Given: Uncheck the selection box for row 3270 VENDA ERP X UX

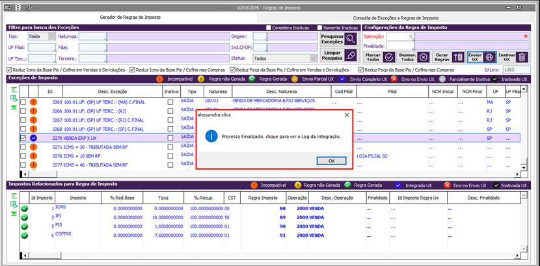Looking at the screenshot, I should point(23,138).
